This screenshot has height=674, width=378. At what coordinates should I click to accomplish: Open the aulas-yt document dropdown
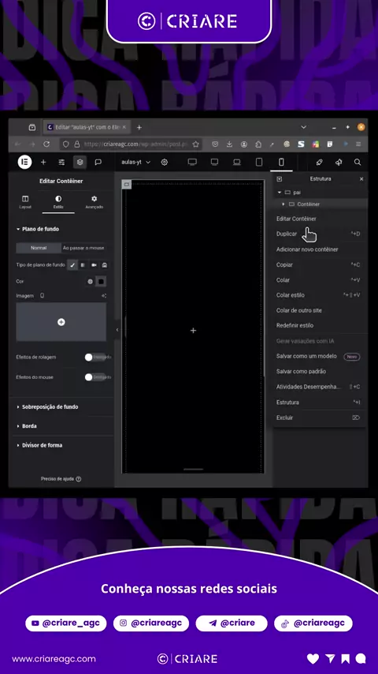coord(136,162)
